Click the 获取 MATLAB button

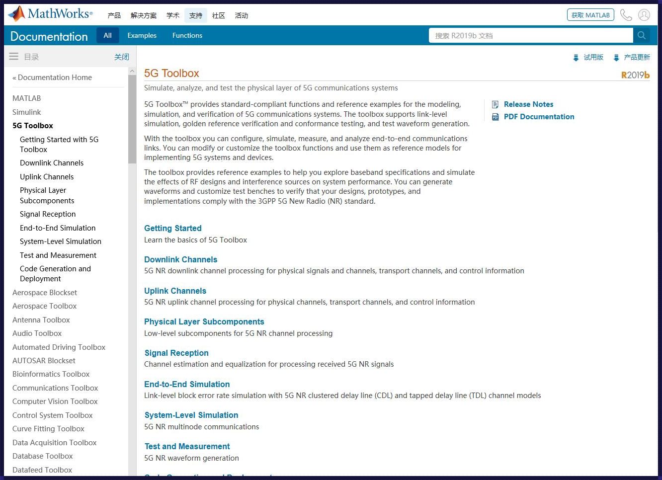tap(590, 15)
